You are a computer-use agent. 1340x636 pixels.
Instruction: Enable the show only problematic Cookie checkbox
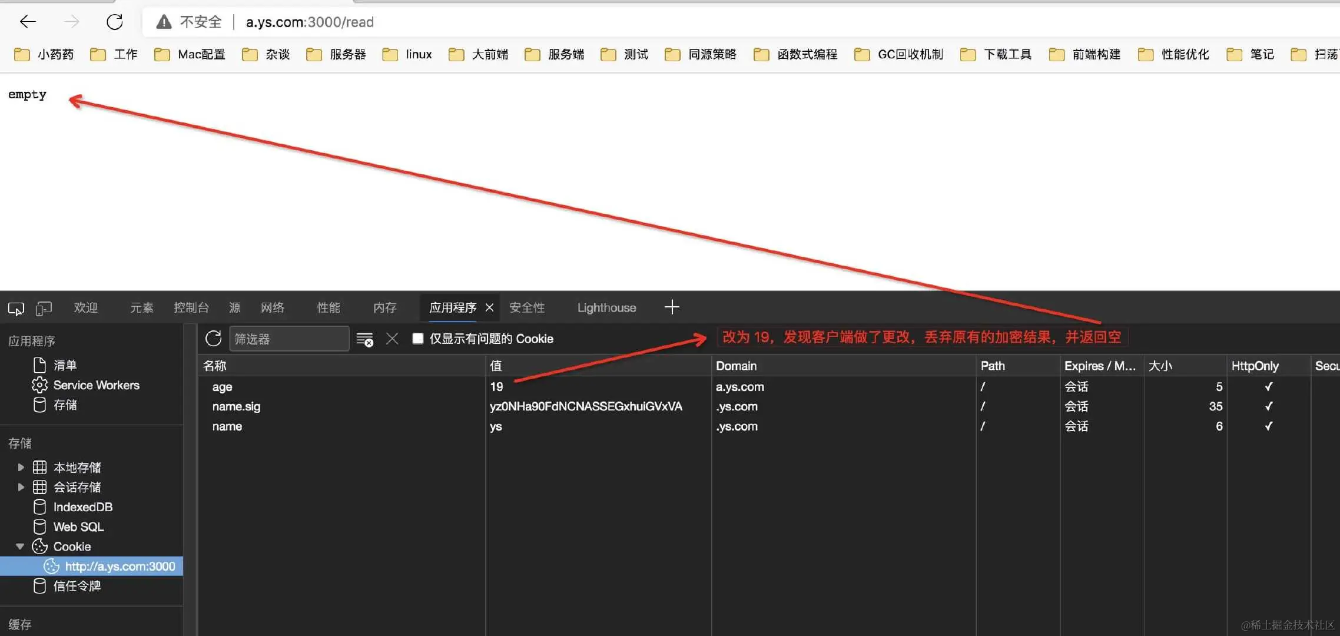(x=417, y=339)
